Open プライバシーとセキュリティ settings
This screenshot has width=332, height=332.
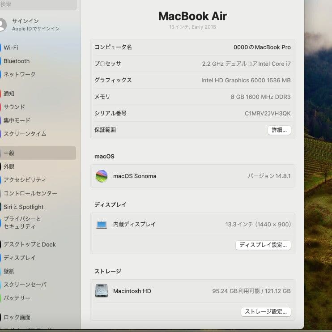coord(22,222)
